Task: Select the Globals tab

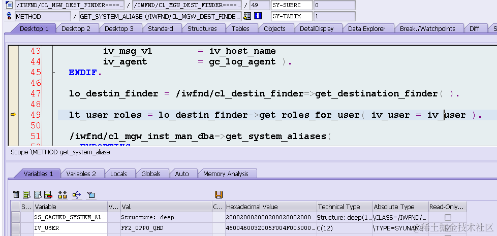Action: 150,174
